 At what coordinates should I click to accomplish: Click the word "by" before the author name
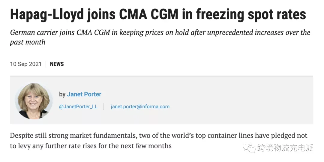pos(62,94)
